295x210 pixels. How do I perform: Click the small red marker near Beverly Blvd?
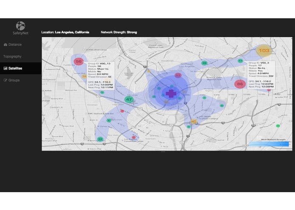coord(122,111)
